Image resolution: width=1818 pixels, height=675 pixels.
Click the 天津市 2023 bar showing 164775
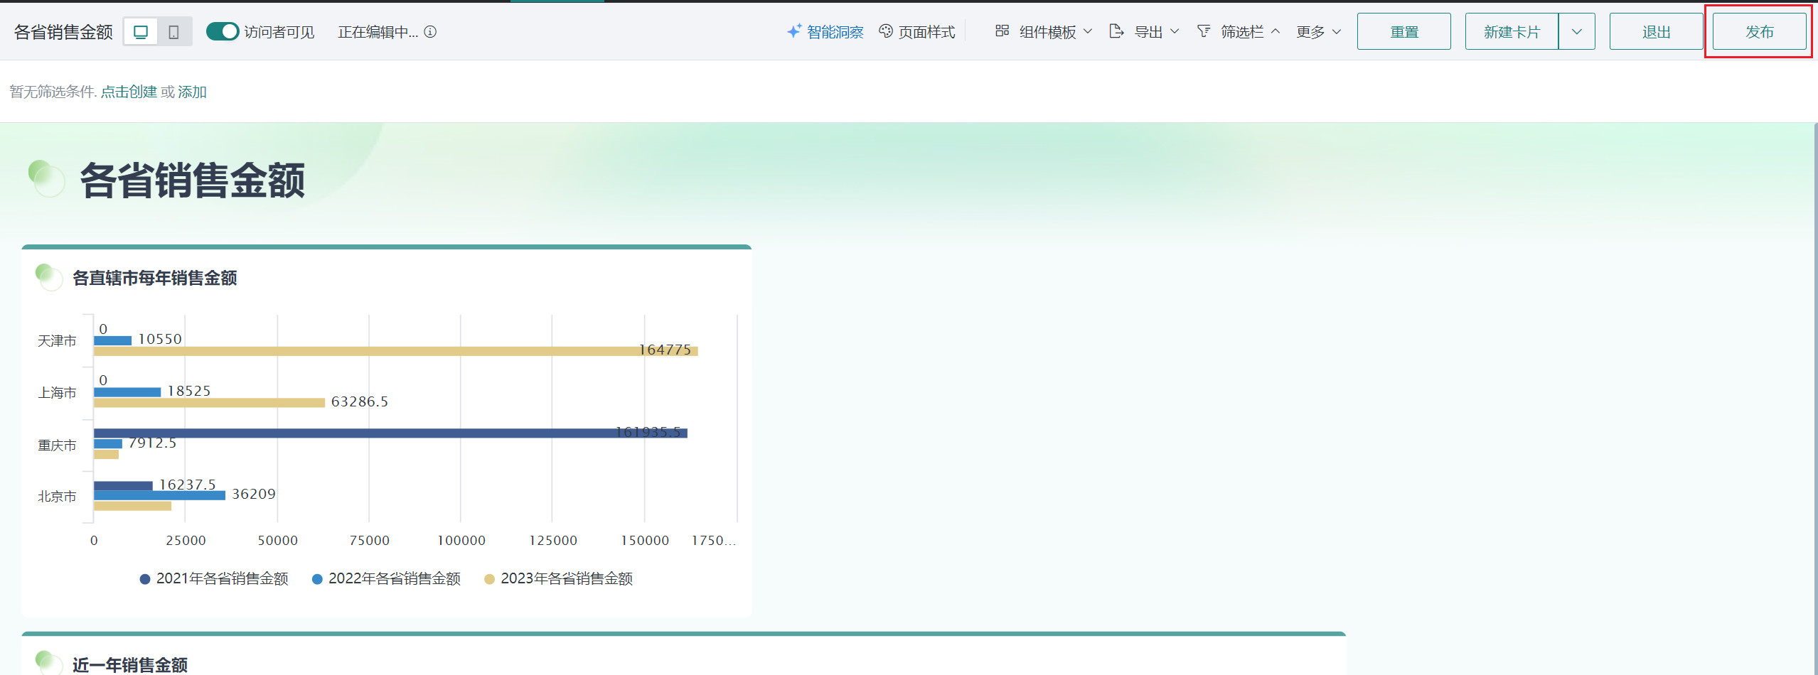click(395, 351)
